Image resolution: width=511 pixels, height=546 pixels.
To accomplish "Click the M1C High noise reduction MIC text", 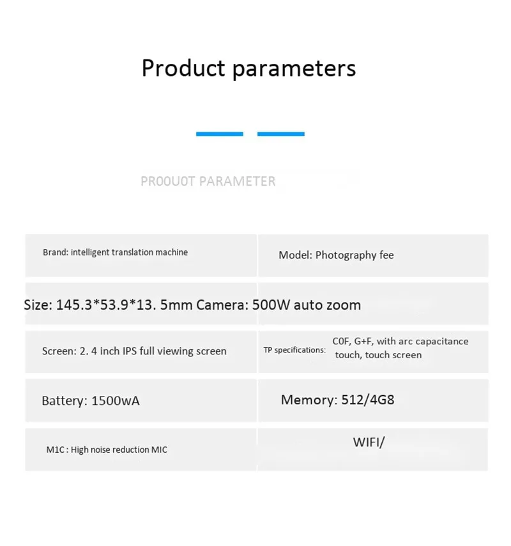I will click(x=107, y=450).
